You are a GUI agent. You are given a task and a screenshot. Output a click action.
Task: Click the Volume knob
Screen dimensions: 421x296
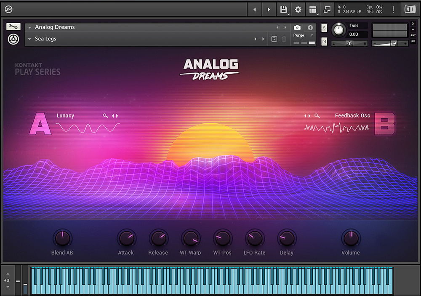point(351,238)
